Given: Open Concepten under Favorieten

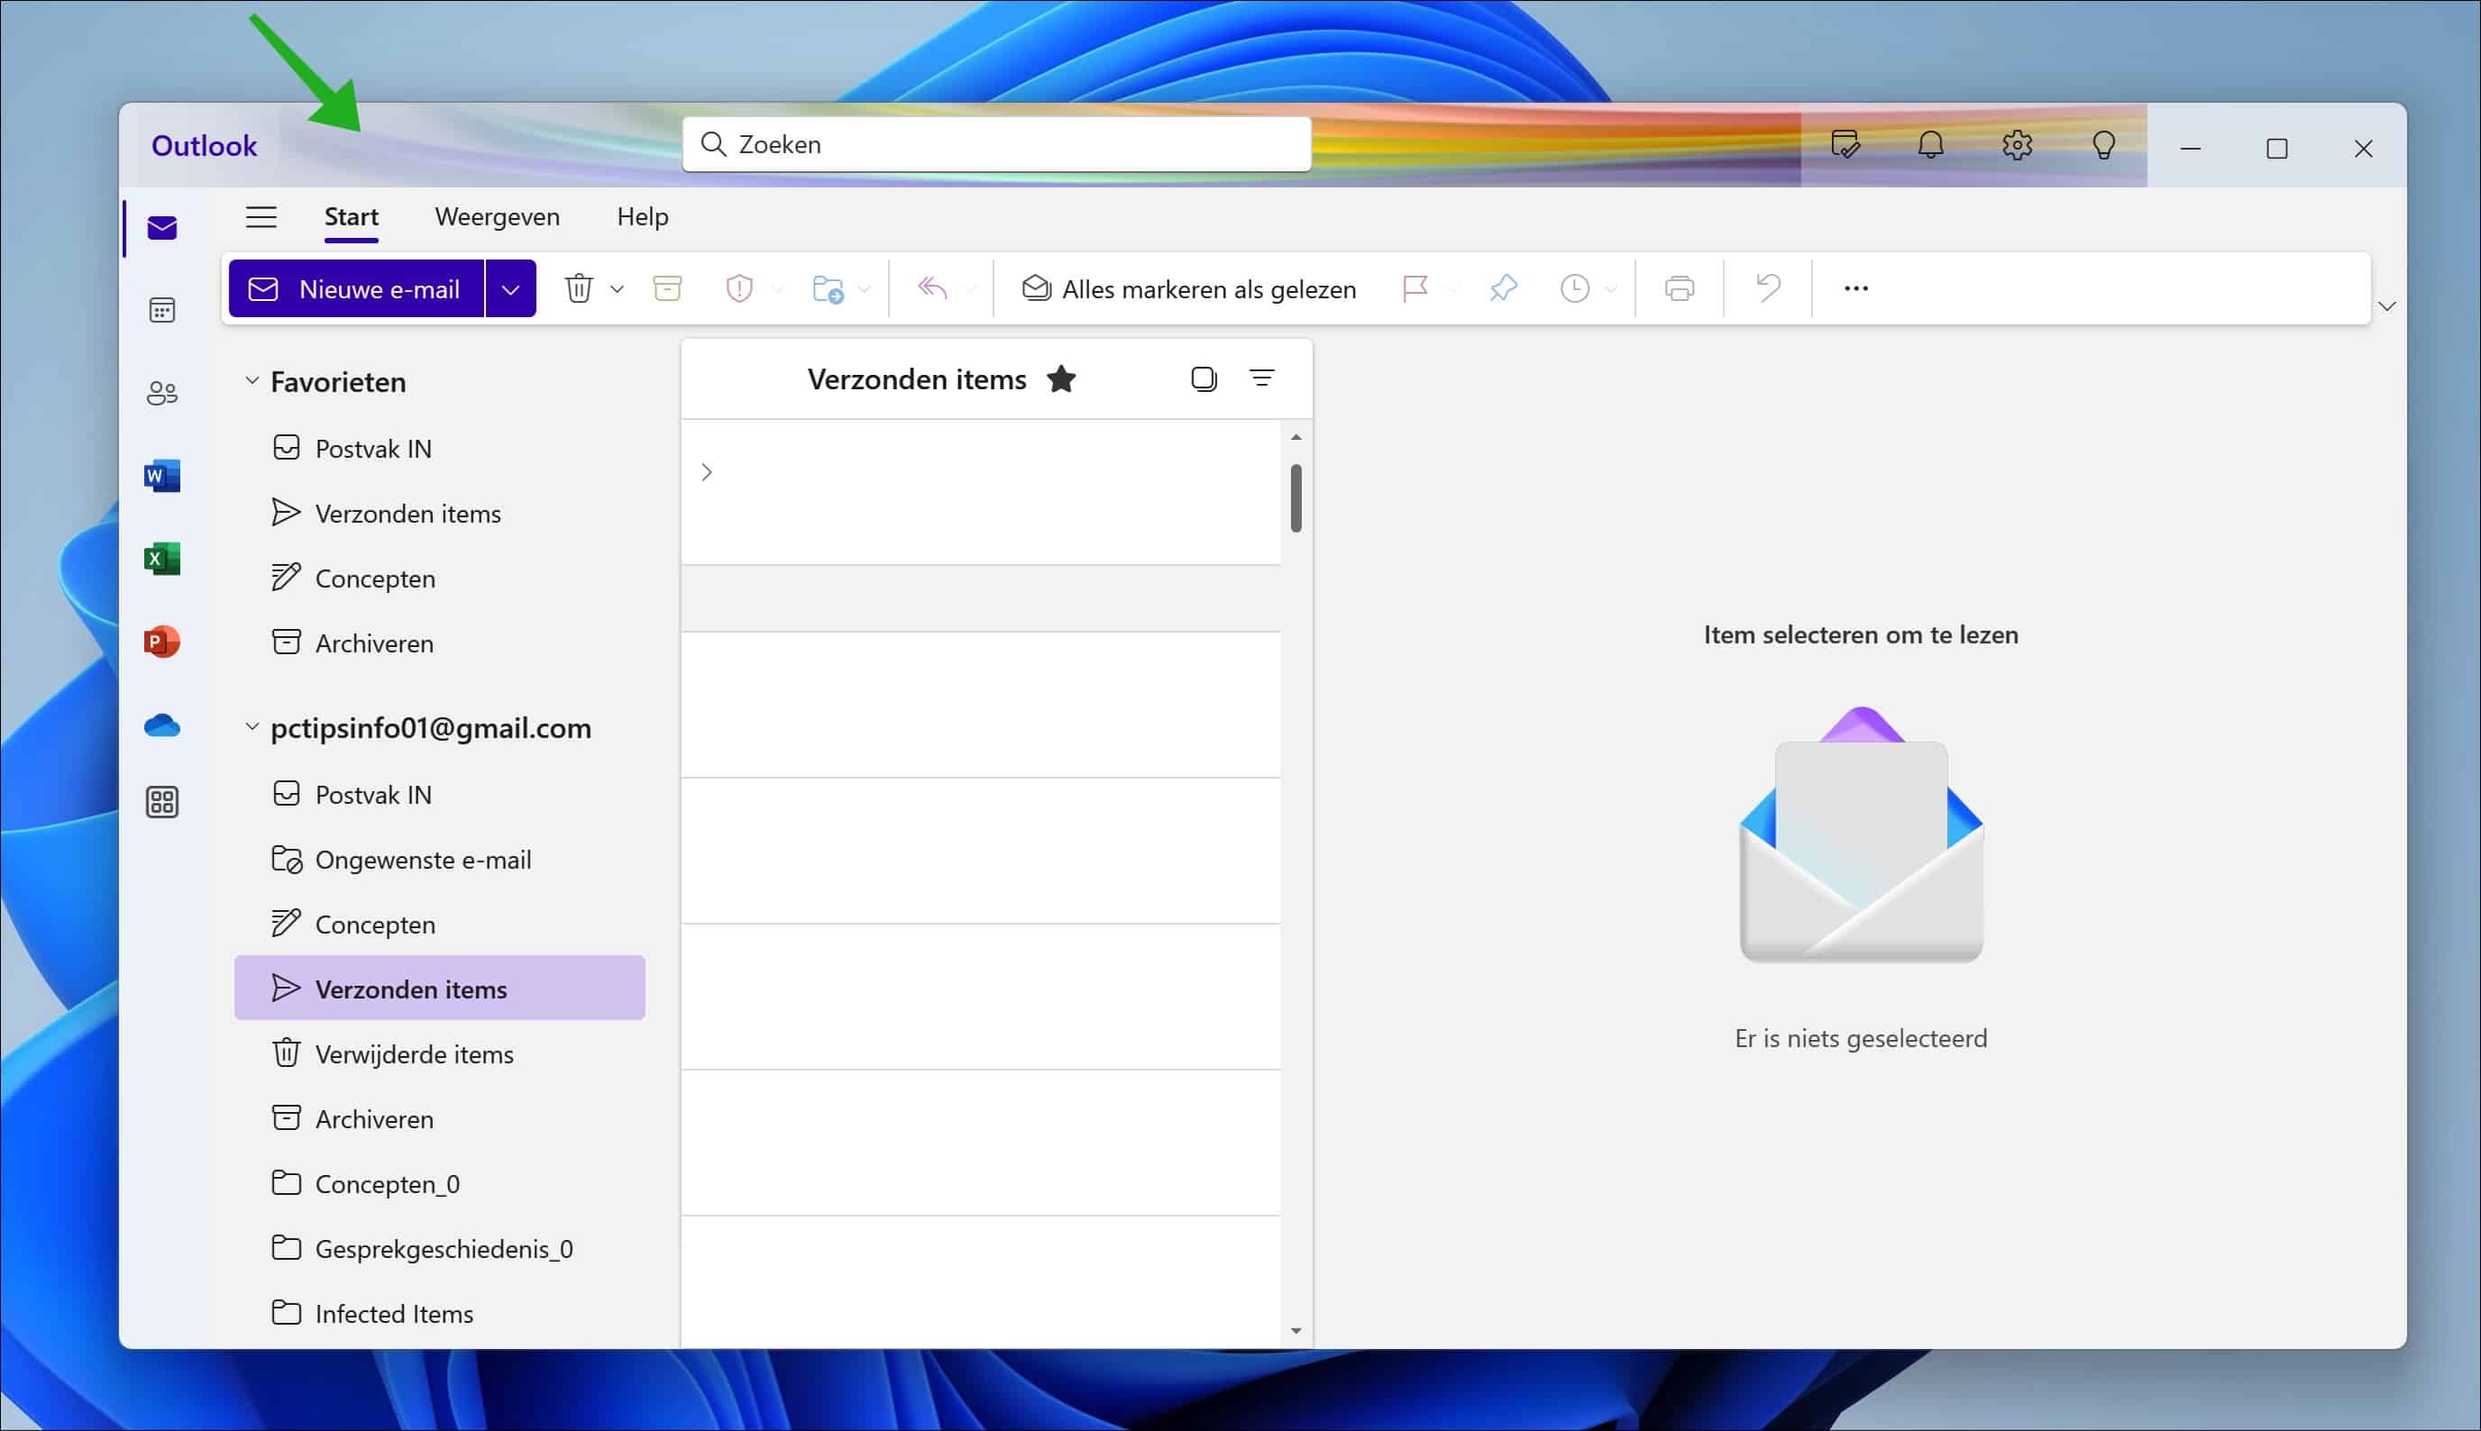Looking at the screenshot, I should coord(440,578).
